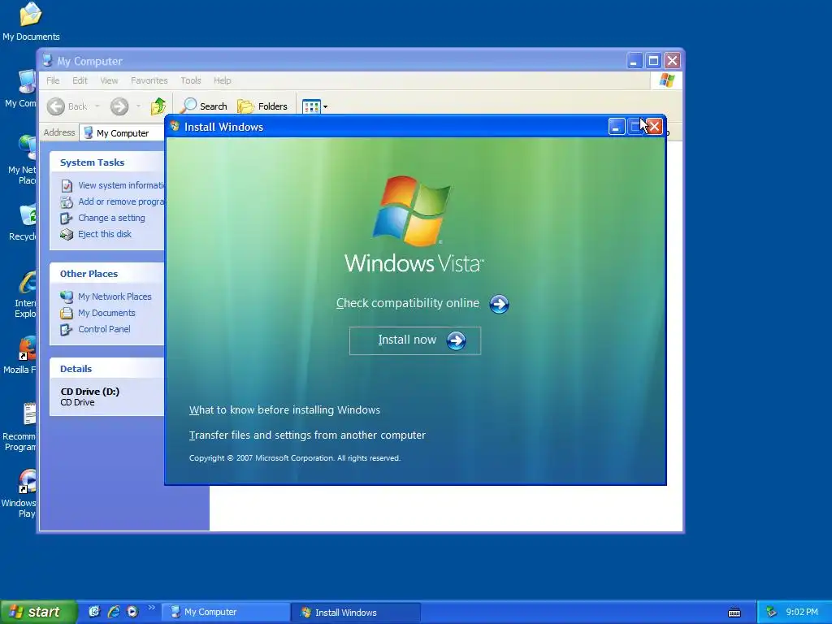The image size is (832, 624).
Task: Maximize the My Computer window
Action: pos(653,61)
